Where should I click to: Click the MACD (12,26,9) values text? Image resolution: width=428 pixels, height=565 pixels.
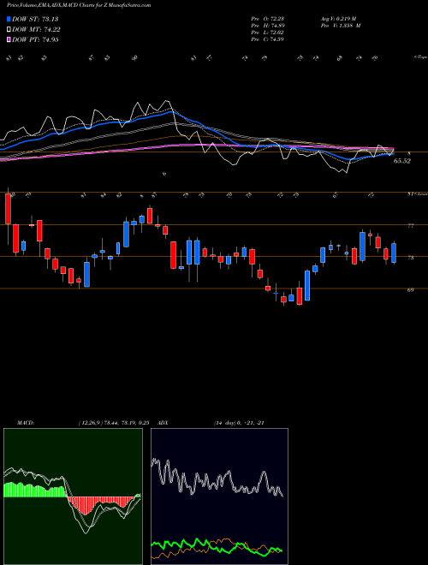pos(114,423)
